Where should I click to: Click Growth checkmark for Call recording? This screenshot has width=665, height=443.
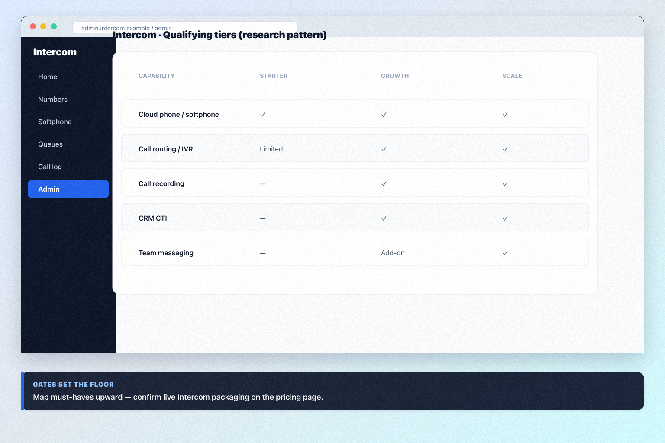click(384, 184)
